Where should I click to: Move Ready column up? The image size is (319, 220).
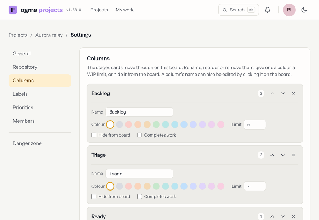(272, 216)
